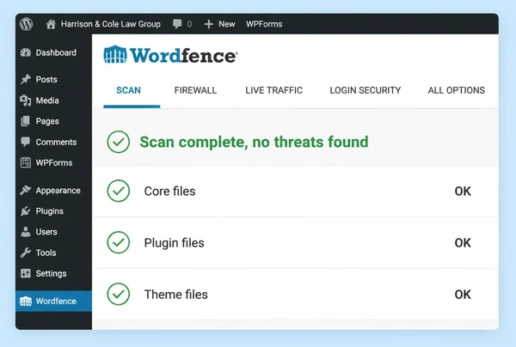
Task: Click the Settings sliders icon
Action: coord(26,273)
